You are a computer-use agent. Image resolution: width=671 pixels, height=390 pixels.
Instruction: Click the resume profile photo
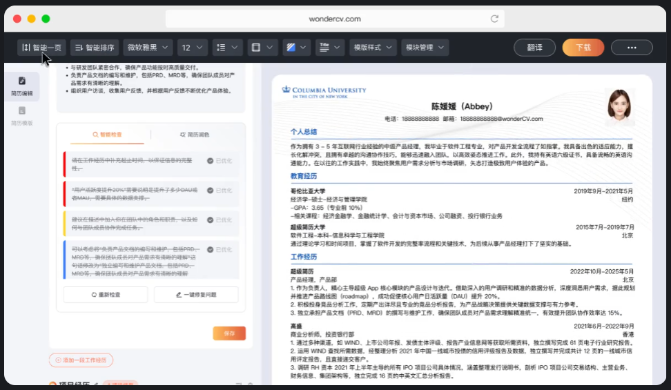point(620,108)
